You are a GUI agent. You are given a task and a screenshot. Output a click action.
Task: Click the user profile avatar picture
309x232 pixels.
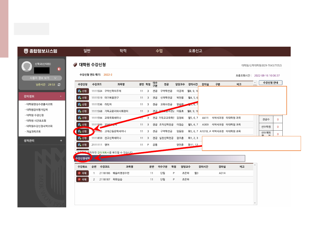click(x=27, y=66)
